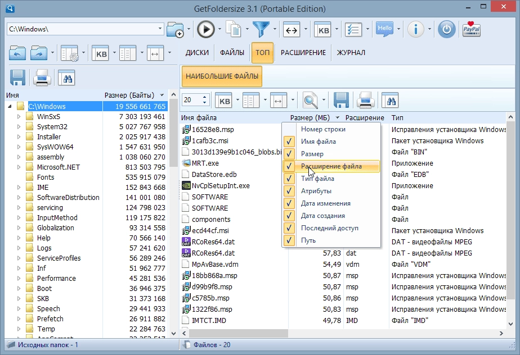Screen dimensions: 520x355
Task: Open the C:\Windows\ path dropdown
Action: click(x=160, y=29)
